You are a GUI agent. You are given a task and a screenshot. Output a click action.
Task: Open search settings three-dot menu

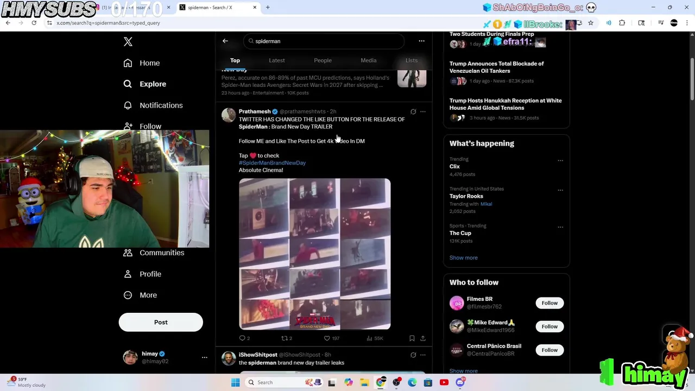(421, 41)
